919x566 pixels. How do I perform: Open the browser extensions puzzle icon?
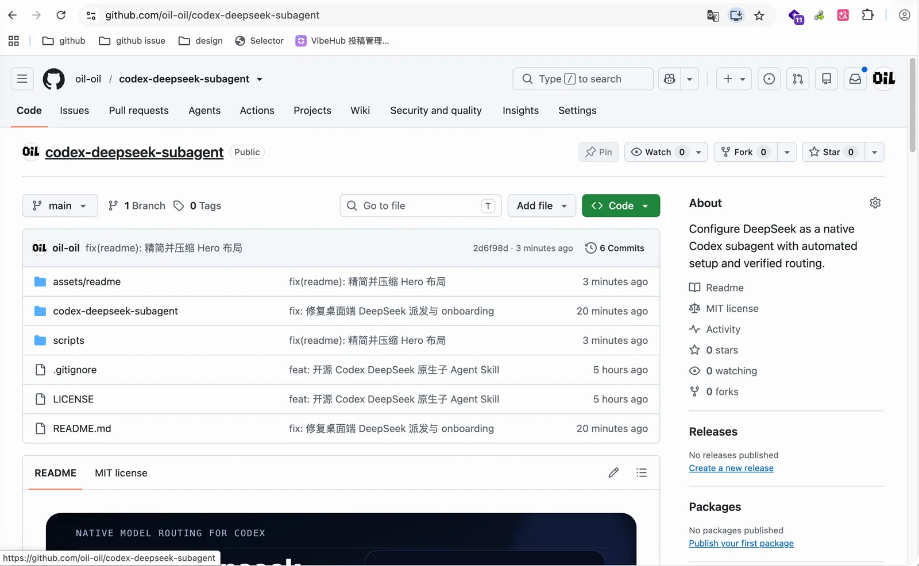tap(868, 15)
